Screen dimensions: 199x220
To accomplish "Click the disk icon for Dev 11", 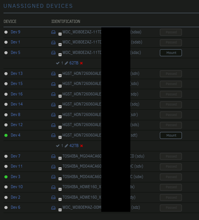I will [53, 166].
